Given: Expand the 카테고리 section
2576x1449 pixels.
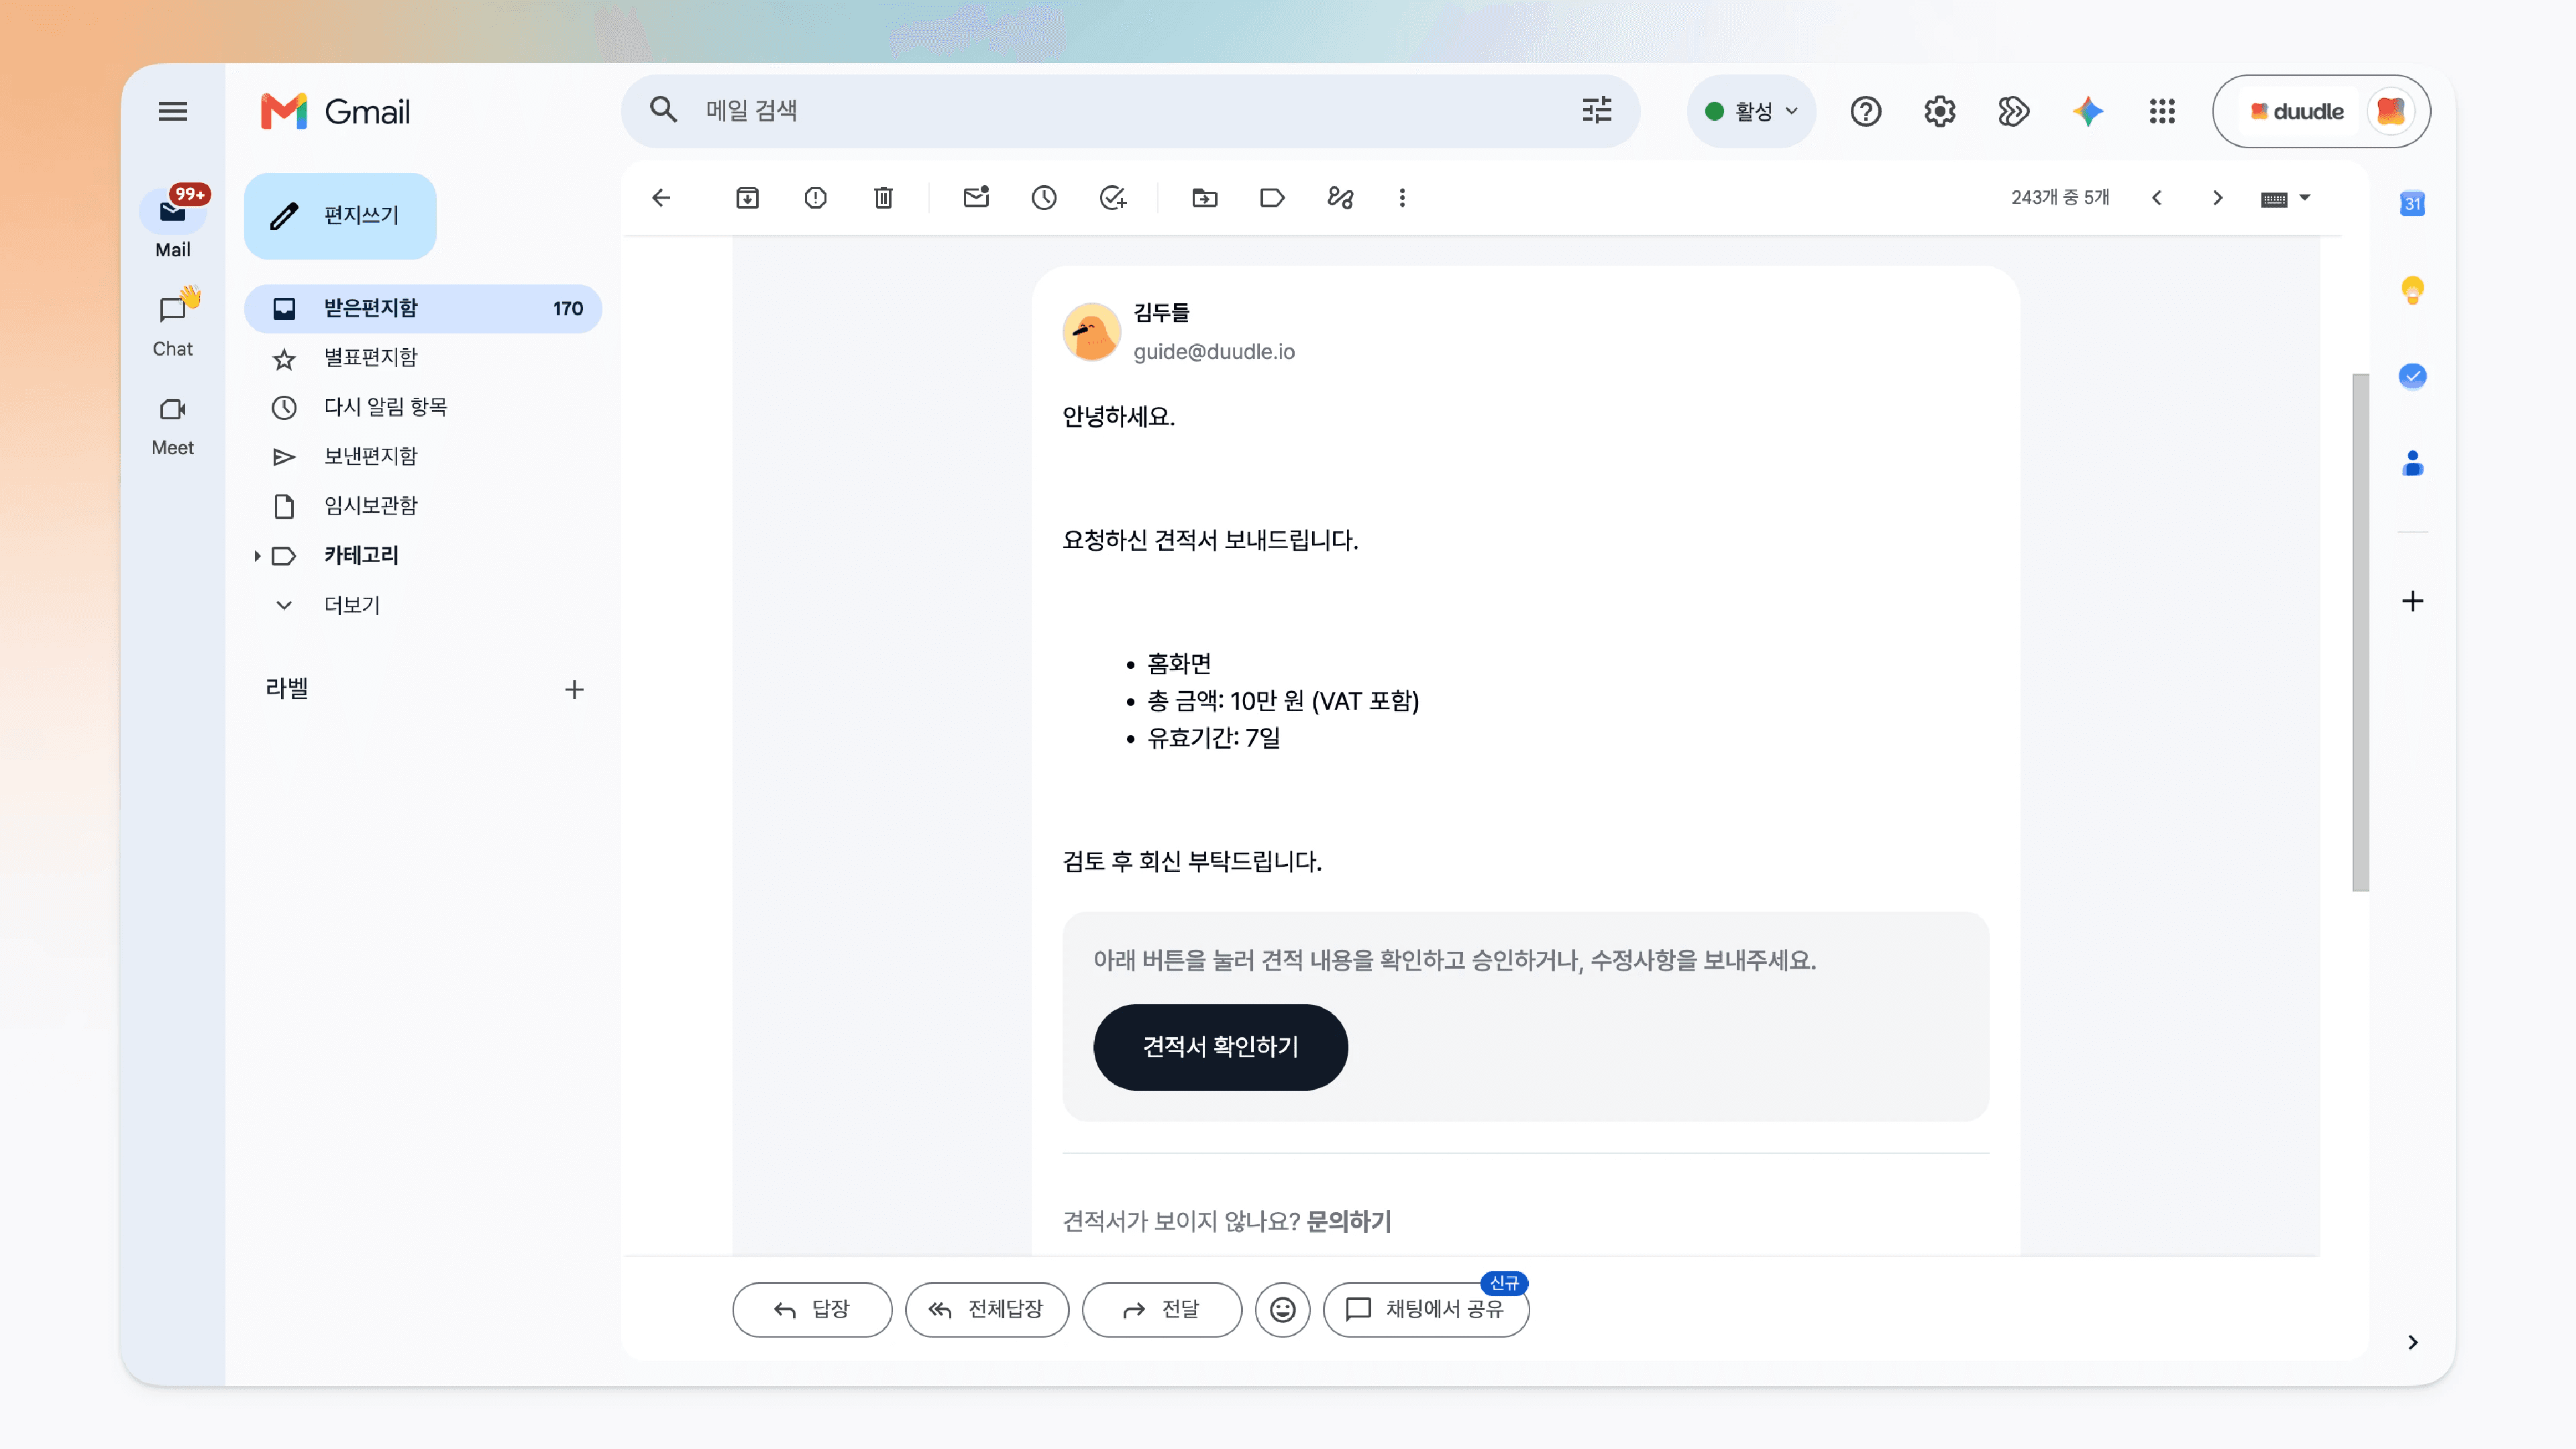Looking at the screenshot, I should [257, 556].
